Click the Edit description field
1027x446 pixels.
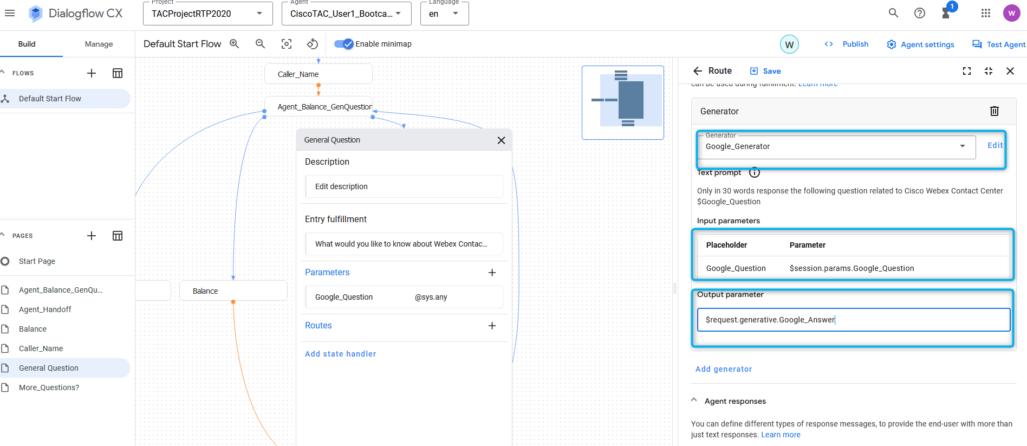click(x=404, y=186)
